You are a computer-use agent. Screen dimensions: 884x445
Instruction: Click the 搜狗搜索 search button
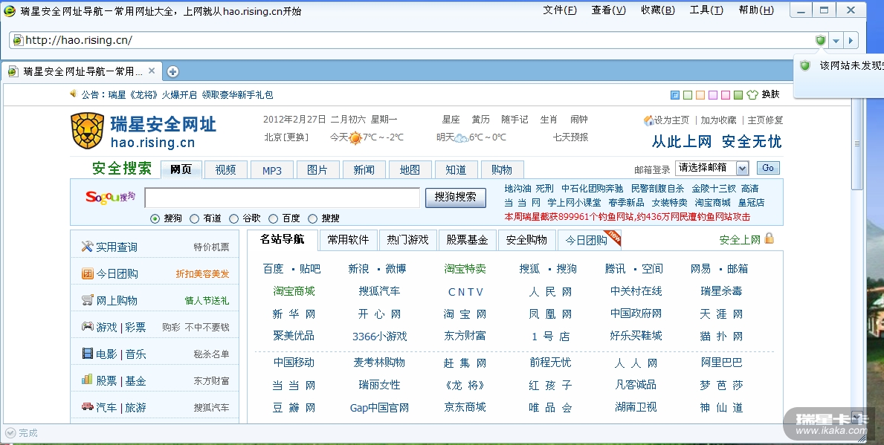pos(456,197)
